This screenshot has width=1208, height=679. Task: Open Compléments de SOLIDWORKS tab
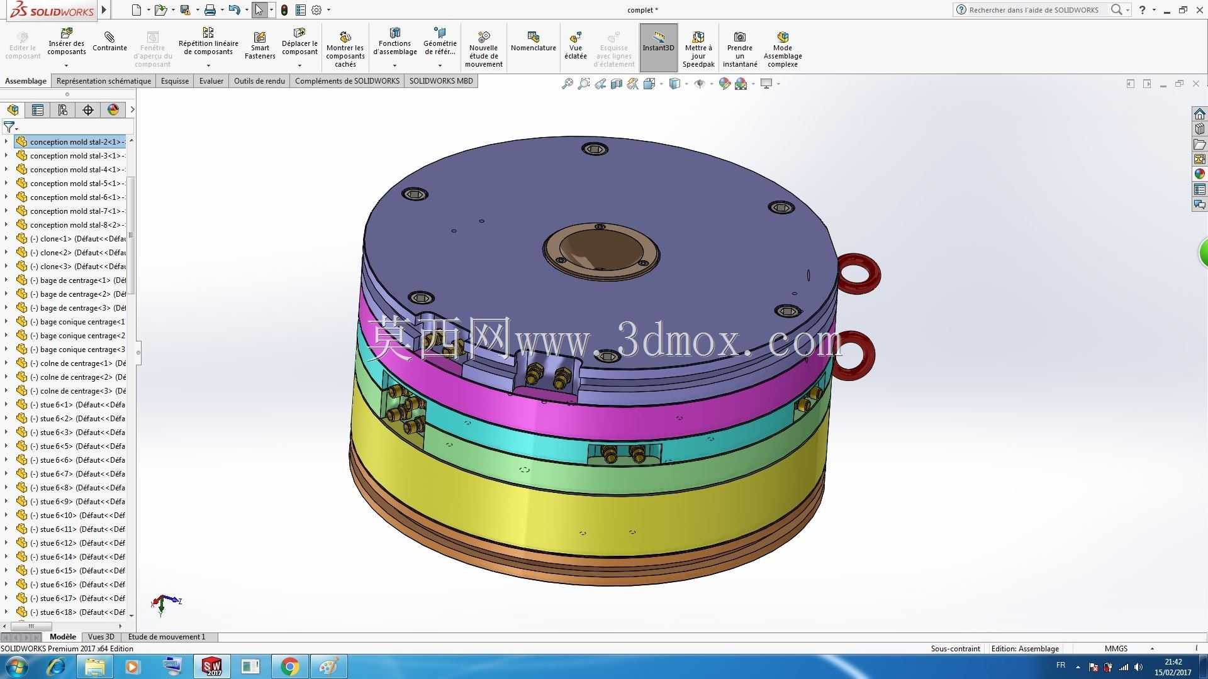[x=347, y=81]
